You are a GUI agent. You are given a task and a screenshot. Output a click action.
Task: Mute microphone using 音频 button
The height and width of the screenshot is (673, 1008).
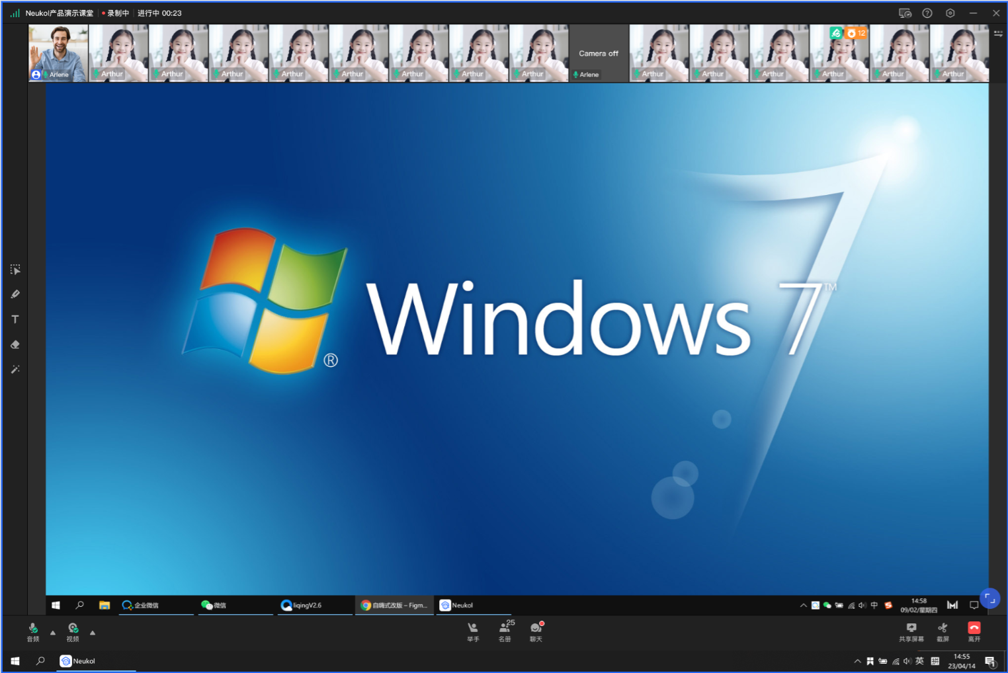[x=33, y=632]
